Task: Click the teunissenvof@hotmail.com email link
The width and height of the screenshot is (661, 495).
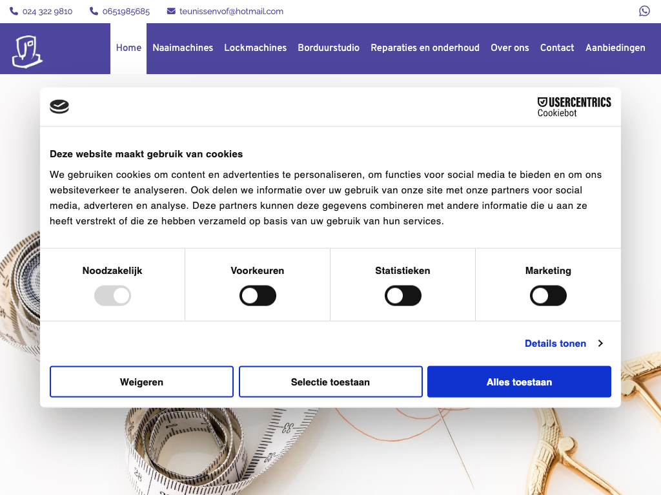Action: (x=231, y=11)
